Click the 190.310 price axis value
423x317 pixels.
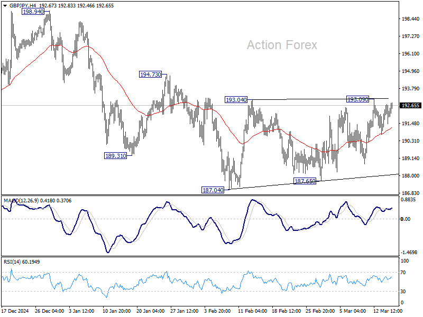411,141
